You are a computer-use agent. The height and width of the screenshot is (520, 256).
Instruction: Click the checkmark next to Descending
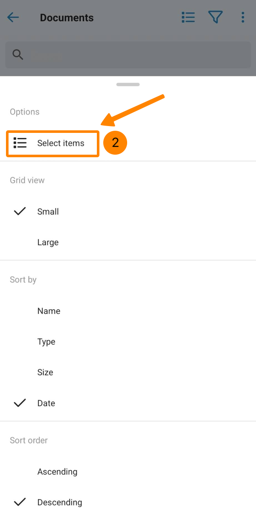[20, 502]
